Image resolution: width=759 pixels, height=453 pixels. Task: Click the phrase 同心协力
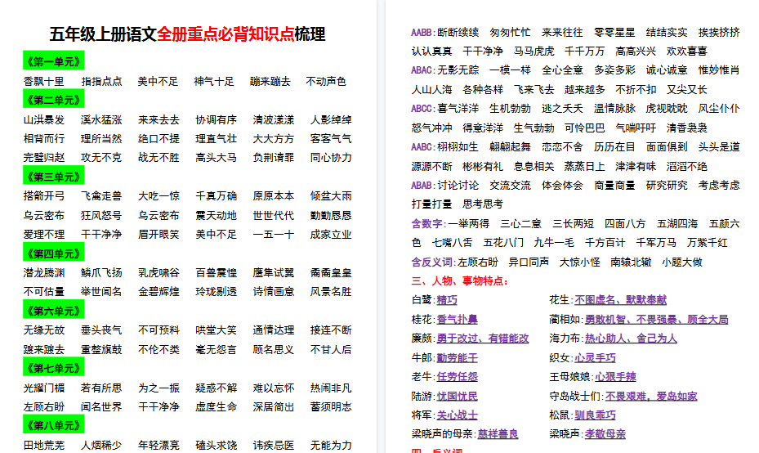[x=331, y=158]
